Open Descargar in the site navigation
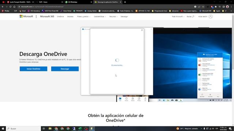 pyautogui.click(x=124, y=17)
